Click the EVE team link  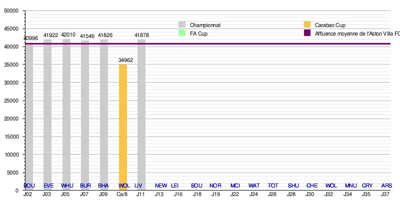48,185
